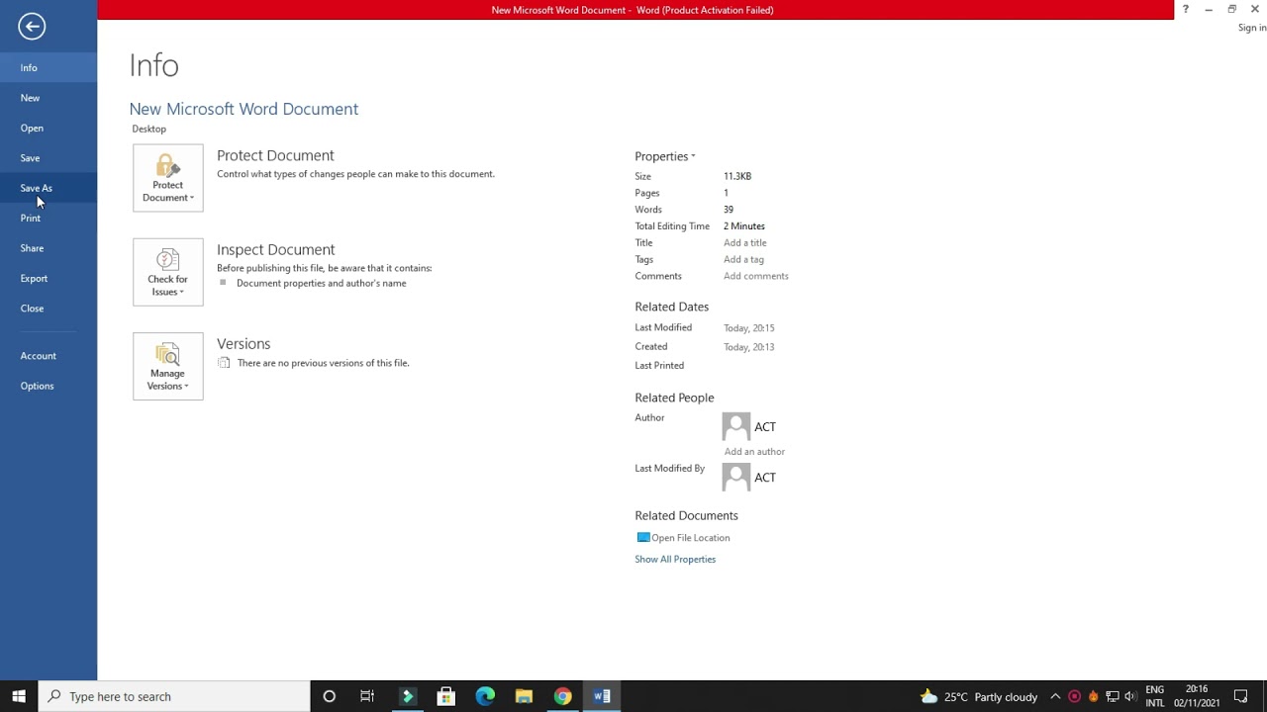The height and width of the screenshot is (712, 1267).
Task: Click the Add comments field
Action: (755, 276)
